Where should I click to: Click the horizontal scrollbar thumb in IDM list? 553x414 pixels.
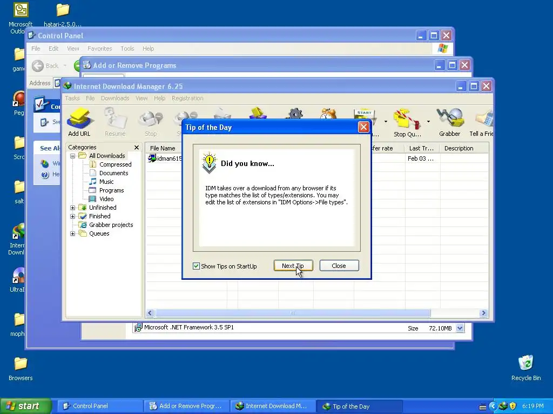[292, 313]
